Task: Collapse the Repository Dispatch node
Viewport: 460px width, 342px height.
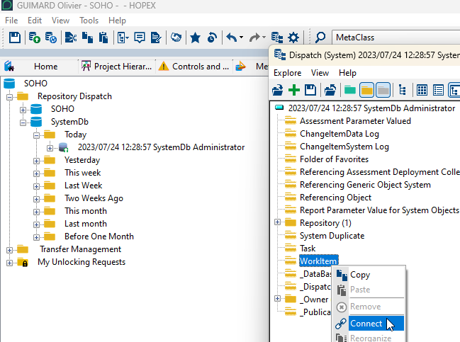Action: pos(9,97)
